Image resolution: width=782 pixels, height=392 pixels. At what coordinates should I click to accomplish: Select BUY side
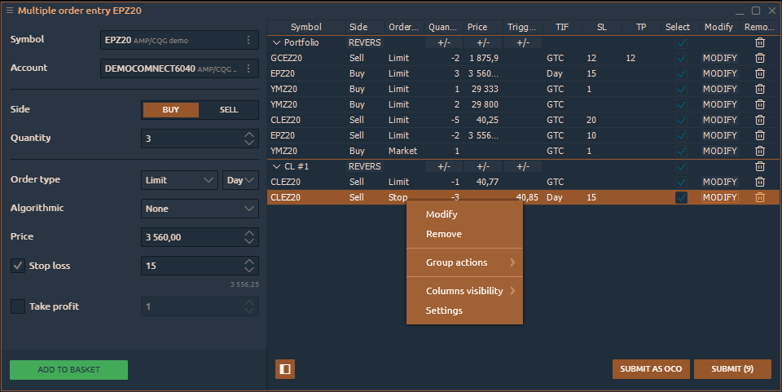170,110
